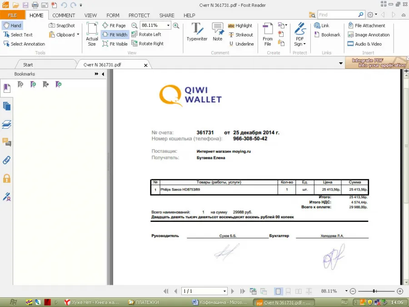Open status bar zoom level dropdown
This screenshot has height=307, width=409.
346,291
